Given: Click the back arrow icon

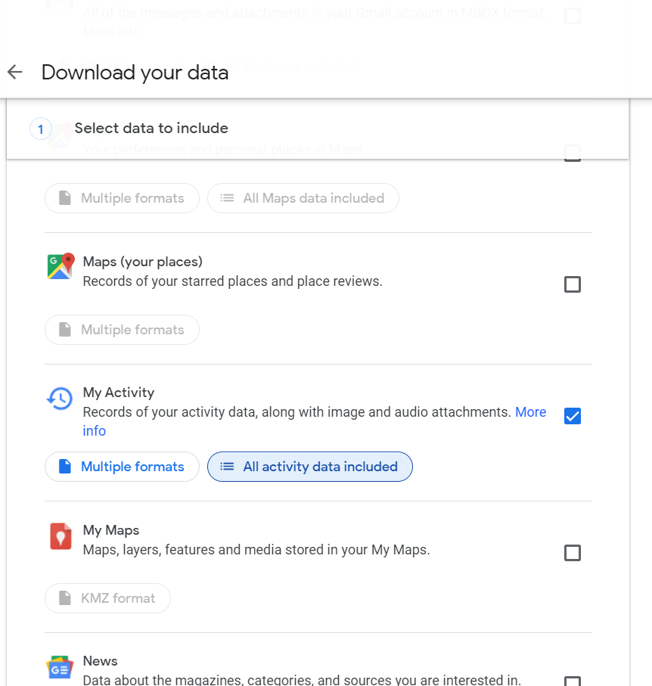Looking at the screenshot, I should (15, 72).
